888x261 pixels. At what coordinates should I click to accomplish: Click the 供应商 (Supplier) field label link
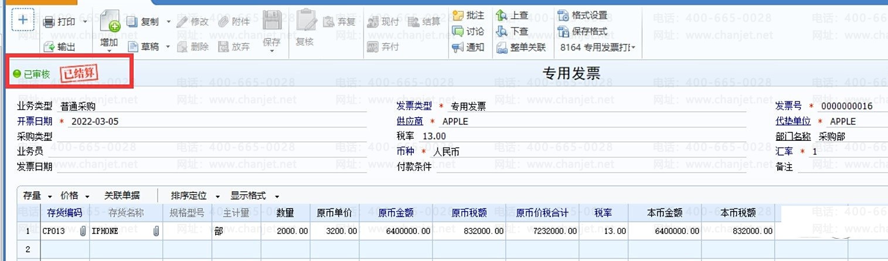pyautogui.click(x=410, y=121)
